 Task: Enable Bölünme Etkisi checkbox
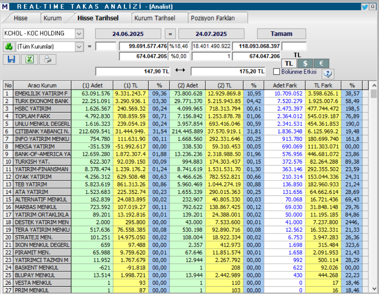pos(276,72)
